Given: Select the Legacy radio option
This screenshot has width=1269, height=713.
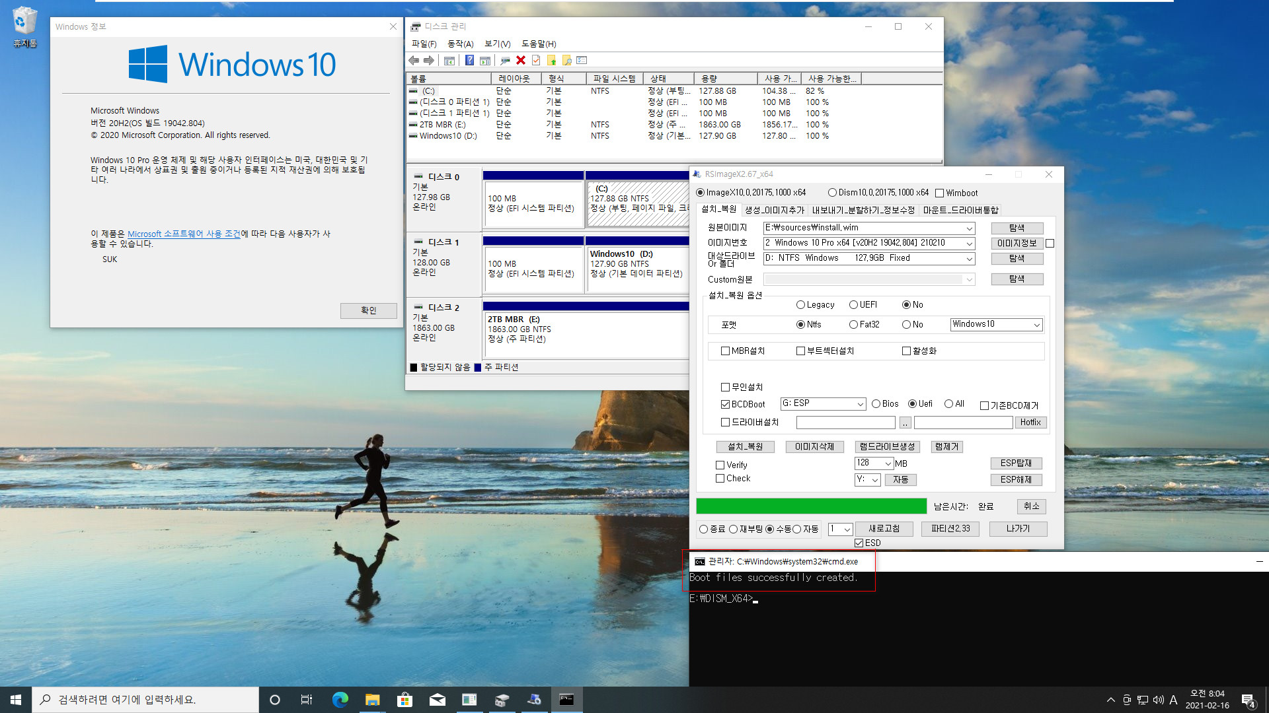Looking at the screenshot, I should point(800,305).
